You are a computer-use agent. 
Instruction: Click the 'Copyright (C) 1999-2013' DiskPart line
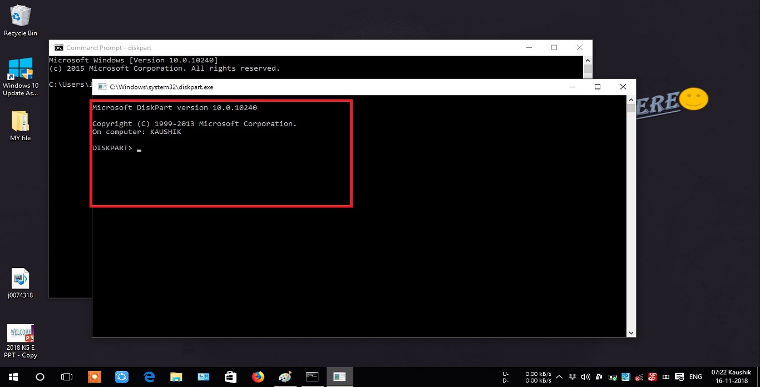195,123
